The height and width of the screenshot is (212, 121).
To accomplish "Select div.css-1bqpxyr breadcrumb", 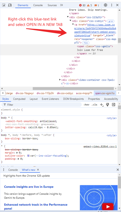I will (25, 93).
